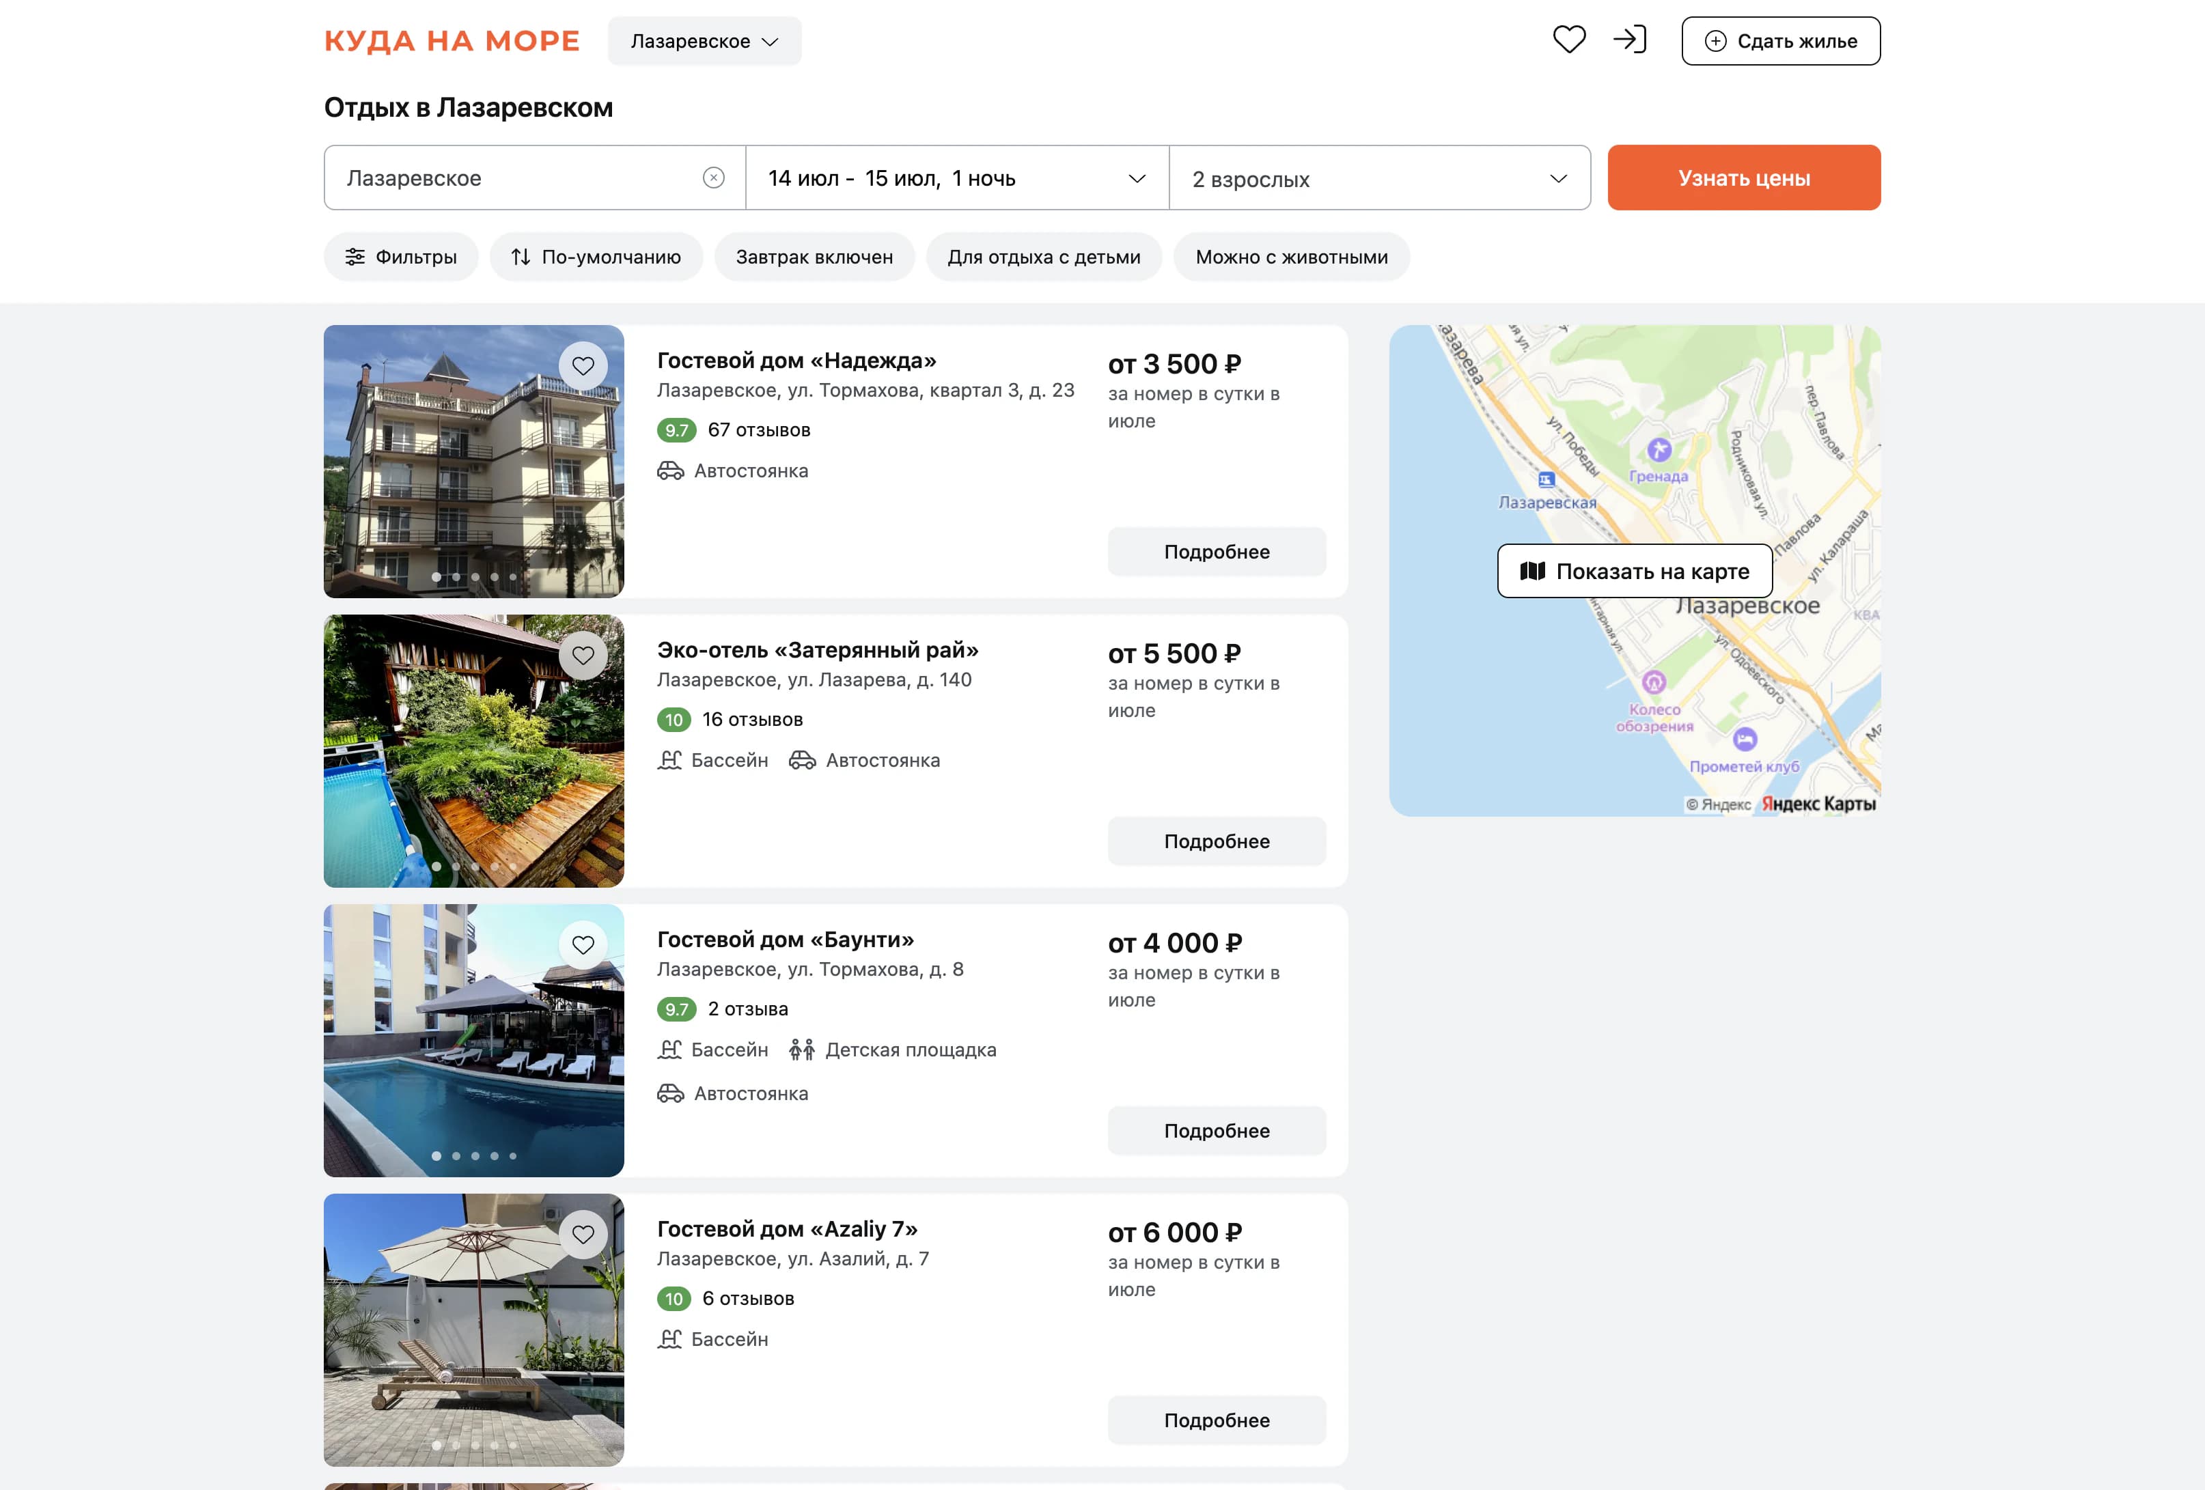Image resolution: width=2205 pixels, height=1490 pixels.
Task: Add Гостевой дом «Баунти» to favorites
Action: [x=583, y=944]
